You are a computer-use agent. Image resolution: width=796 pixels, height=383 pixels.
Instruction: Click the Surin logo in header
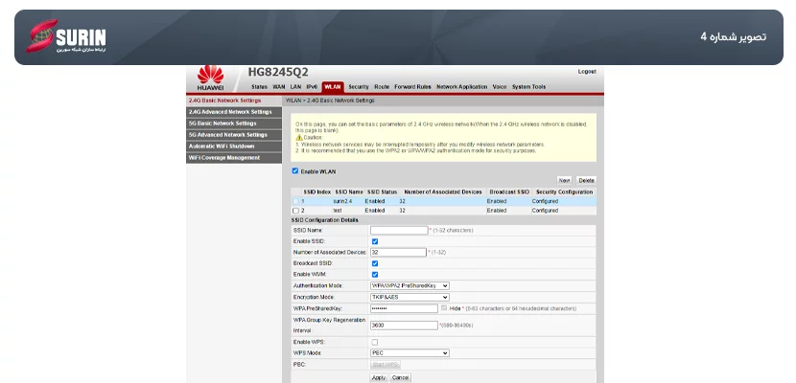pyautogui.click(x=66, y=37)
